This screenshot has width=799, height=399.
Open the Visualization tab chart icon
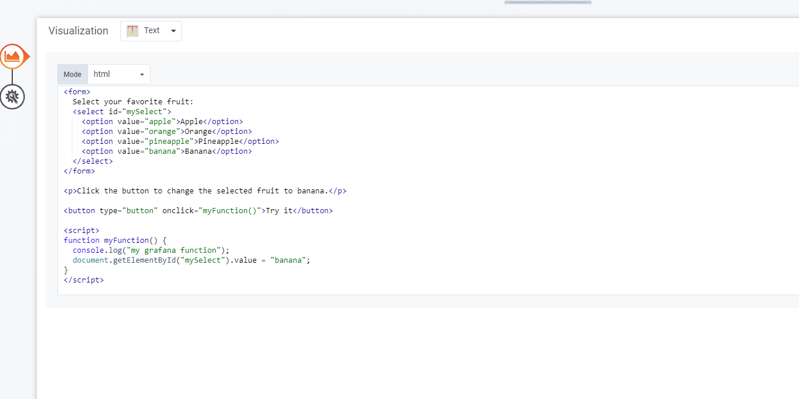pos(12,57)
